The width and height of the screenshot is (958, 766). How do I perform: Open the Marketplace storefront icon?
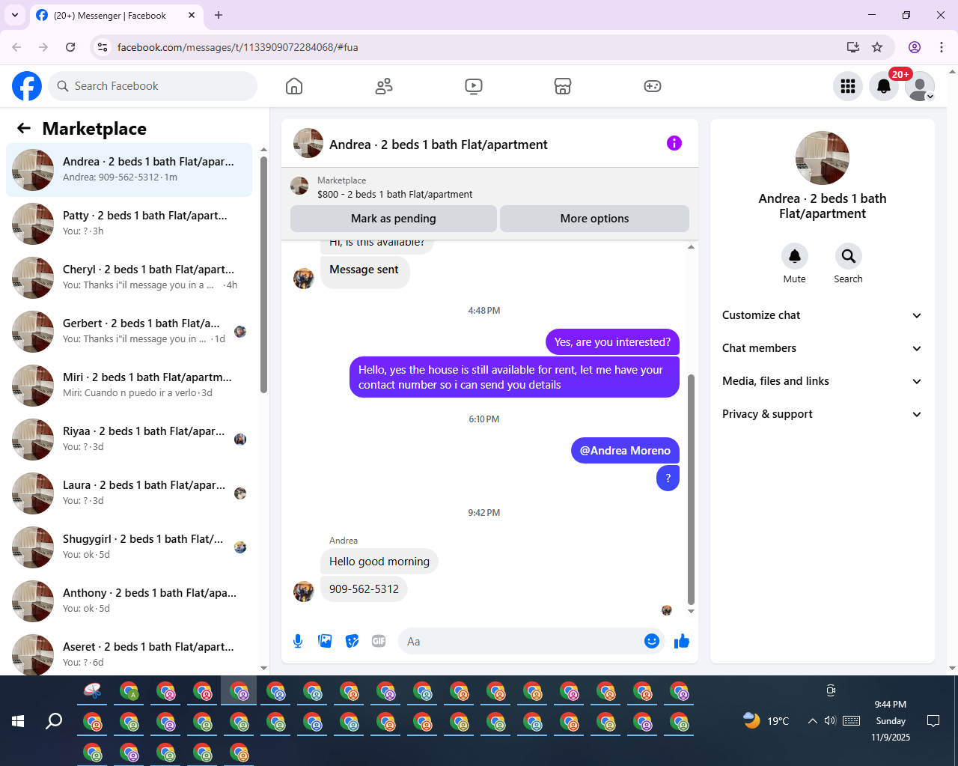(563, 86)
